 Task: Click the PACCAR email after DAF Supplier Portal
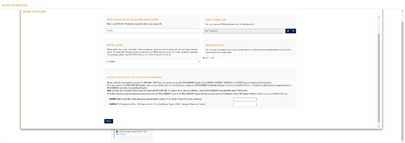coord(276,94)
